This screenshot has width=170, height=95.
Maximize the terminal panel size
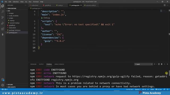(x=165, y=64)
